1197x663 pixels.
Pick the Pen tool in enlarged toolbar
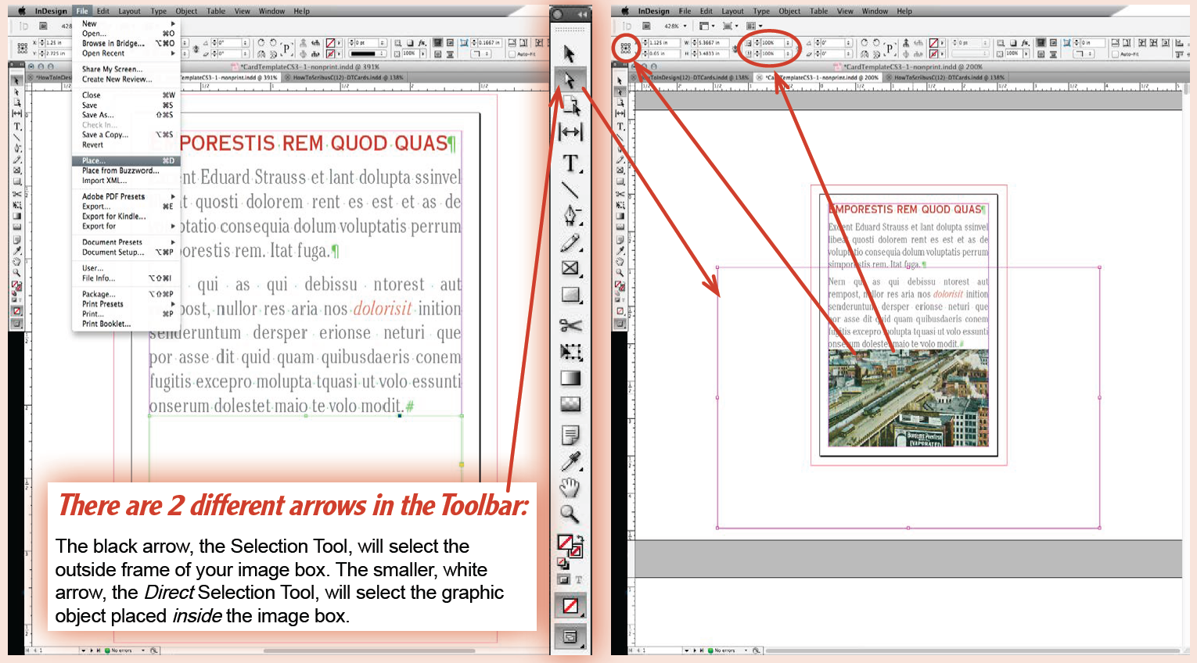pyautogui.click(x=570, y=217)
